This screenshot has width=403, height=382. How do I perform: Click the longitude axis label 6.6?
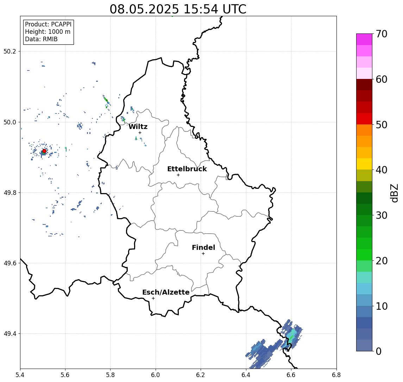click(x=291, y=375)
